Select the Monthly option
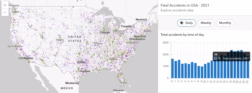 (x=225, y=23)
